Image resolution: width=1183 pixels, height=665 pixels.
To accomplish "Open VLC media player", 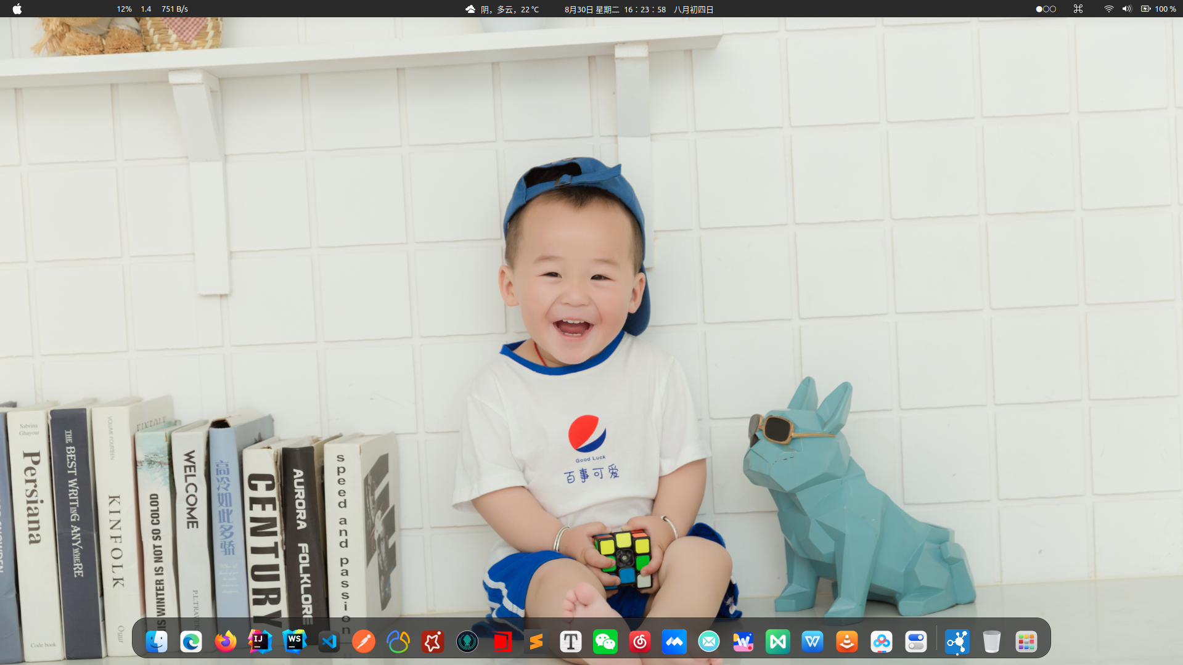I will [x=847, y=642].
